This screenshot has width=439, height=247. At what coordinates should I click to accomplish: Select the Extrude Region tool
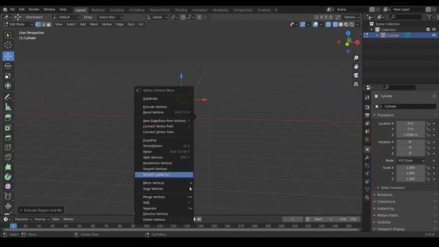(x=8, y=117)
